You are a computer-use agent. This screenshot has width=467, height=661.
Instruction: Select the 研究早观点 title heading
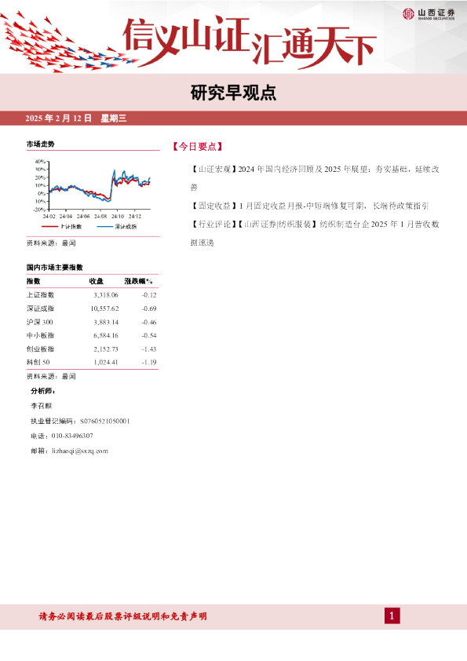click(x=233, y=93)
